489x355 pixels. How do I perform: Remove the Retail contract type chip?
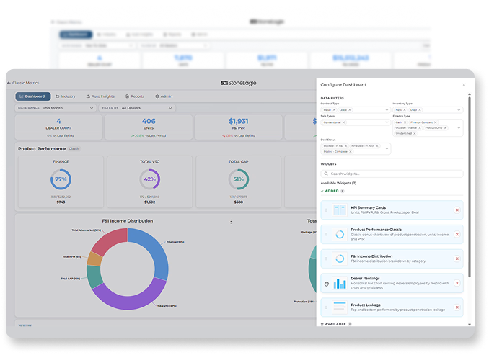334,110
